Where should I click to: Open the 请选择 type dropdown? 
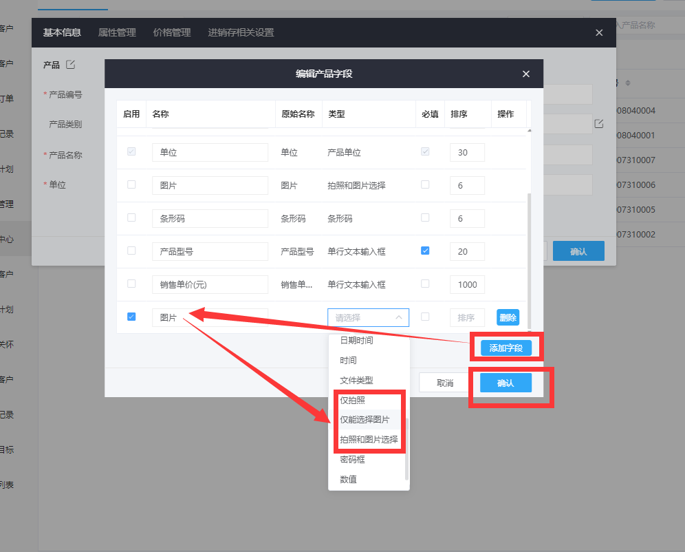pyautogui.click(x=368, y=318)
